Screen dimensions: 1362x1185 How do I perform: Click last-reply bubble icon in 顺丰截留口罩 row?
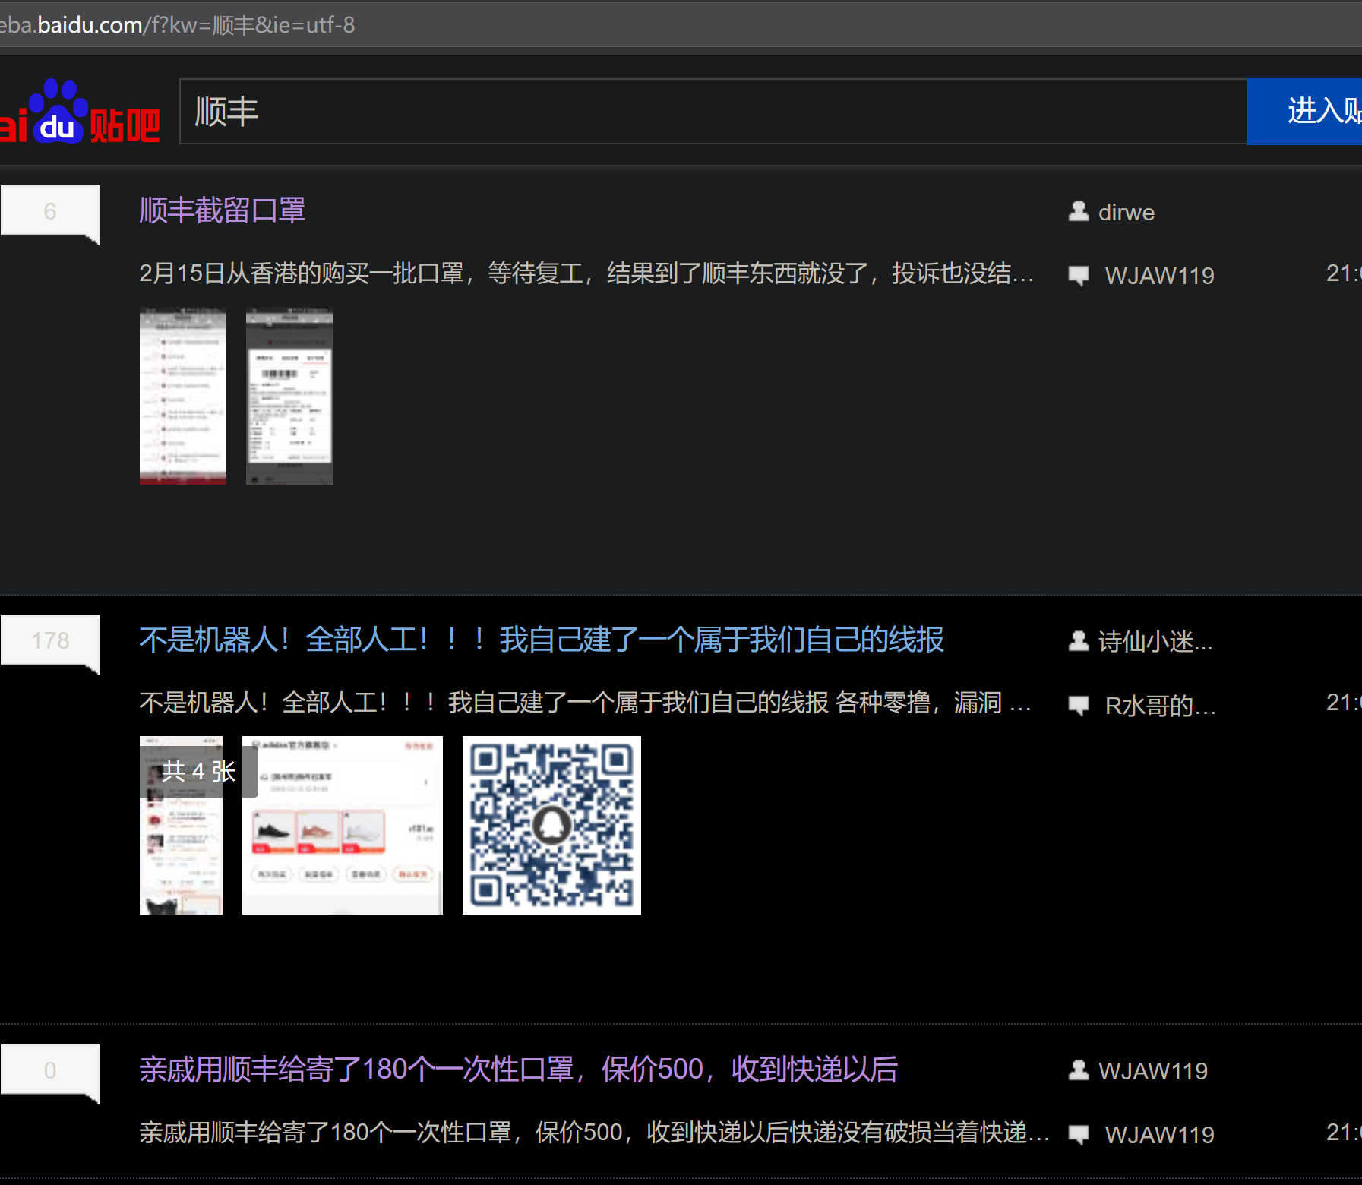tap(1078, 275)
